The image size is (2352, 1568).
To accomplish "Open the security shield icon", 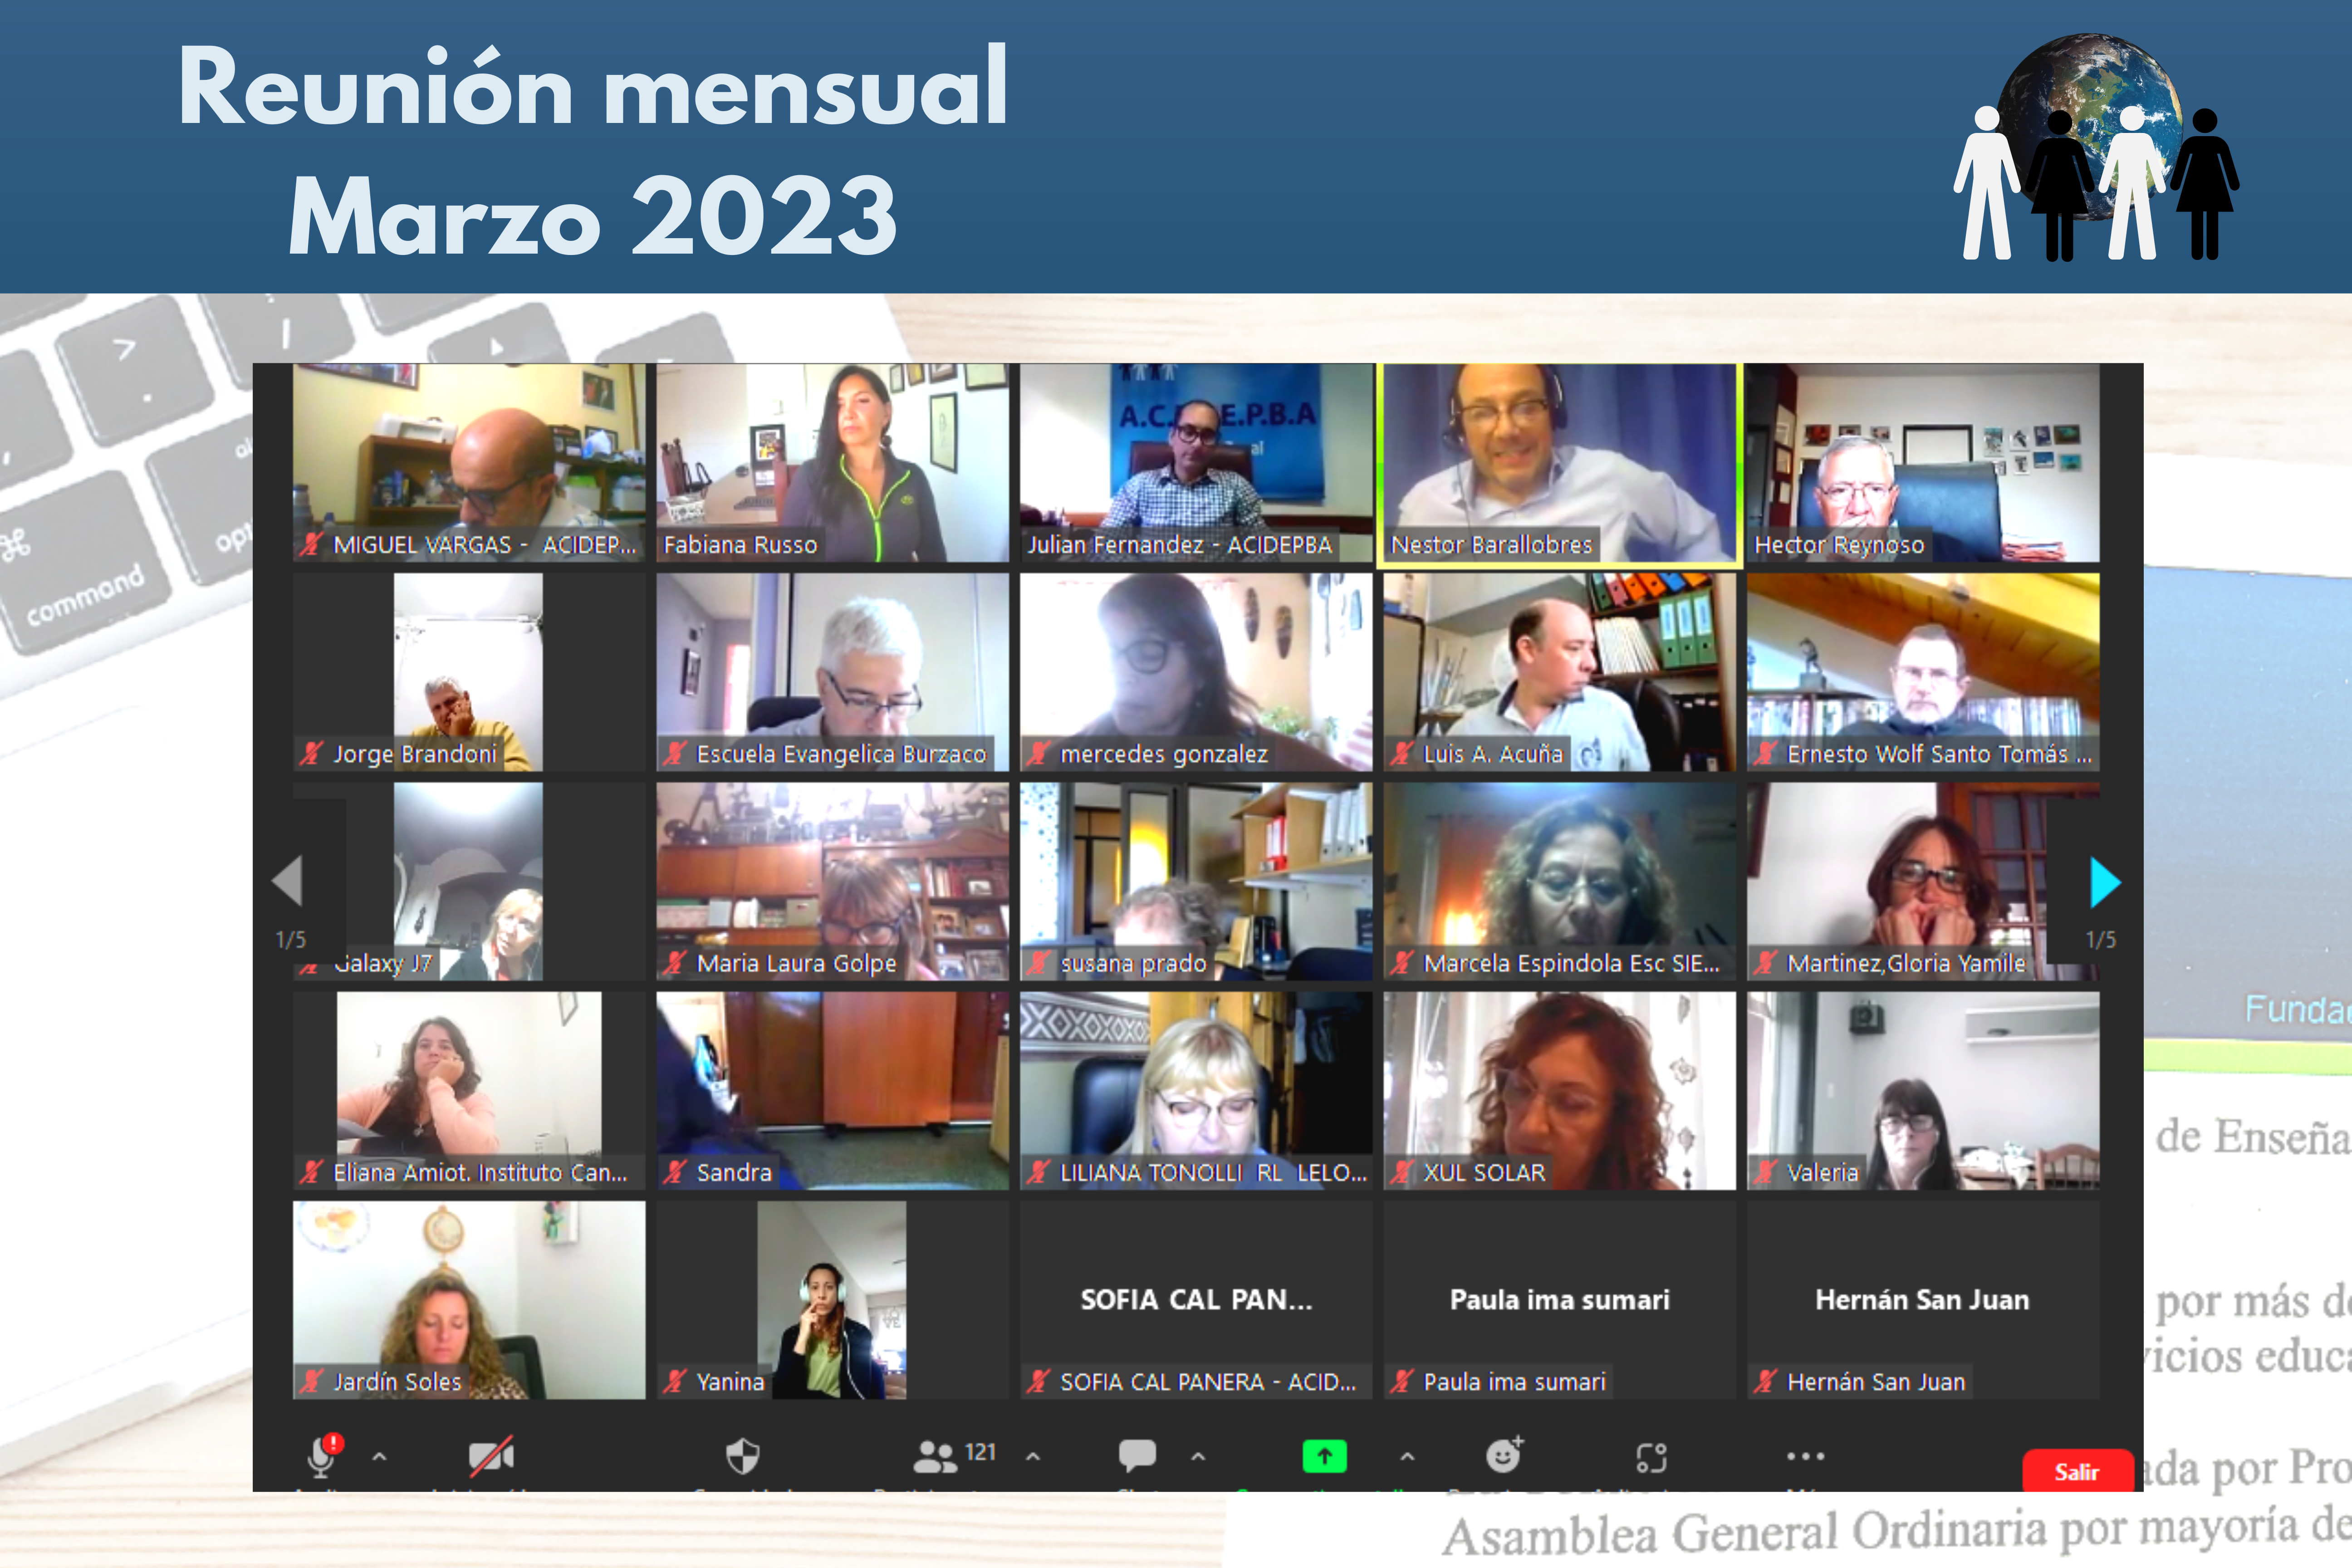I will 742,1456.
